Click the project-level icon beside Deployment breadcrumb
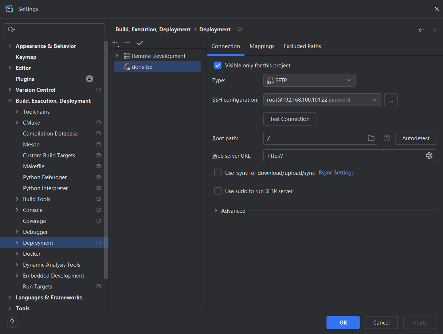The image size is (443, 334). (x=239, y=29)
